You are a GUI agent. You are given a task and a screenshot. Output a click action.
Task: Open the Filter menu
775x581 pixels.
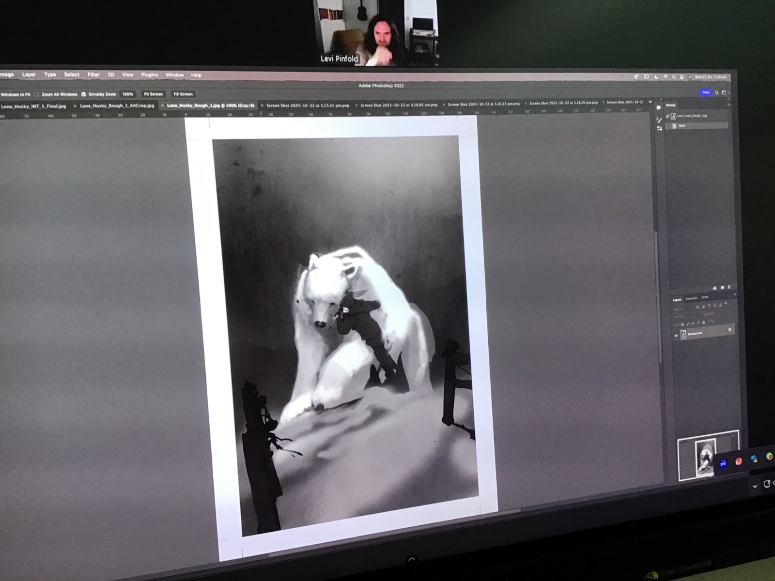(93, 75)
